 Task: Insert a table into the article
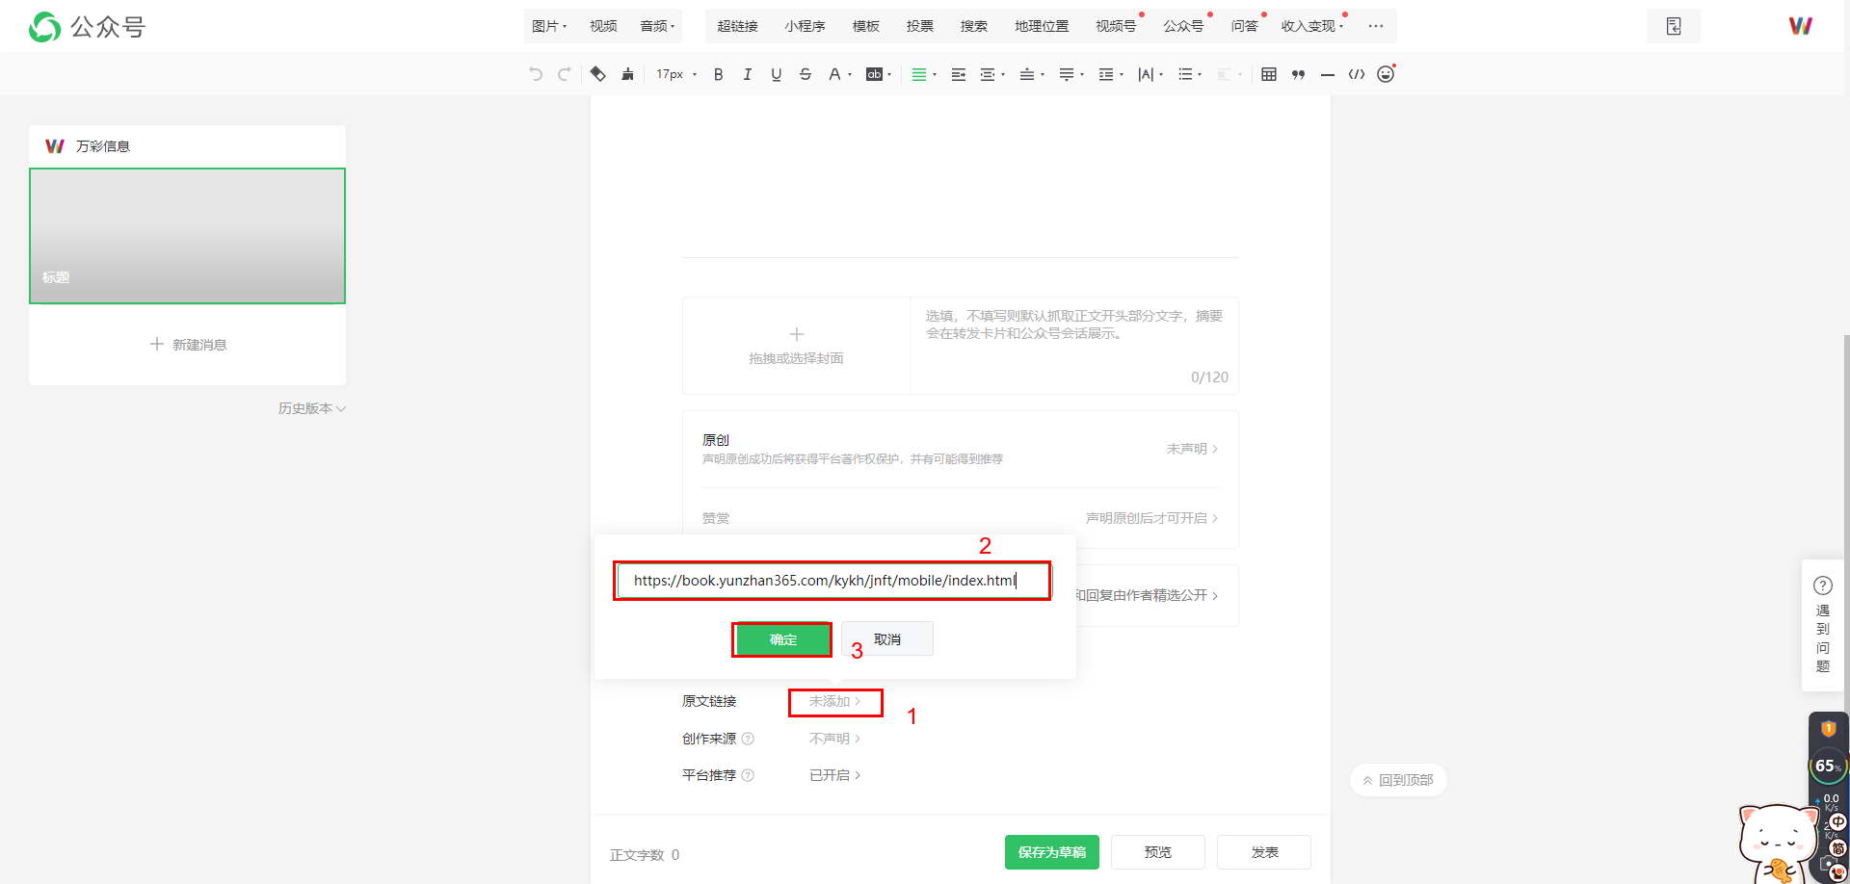point(1269,74)
